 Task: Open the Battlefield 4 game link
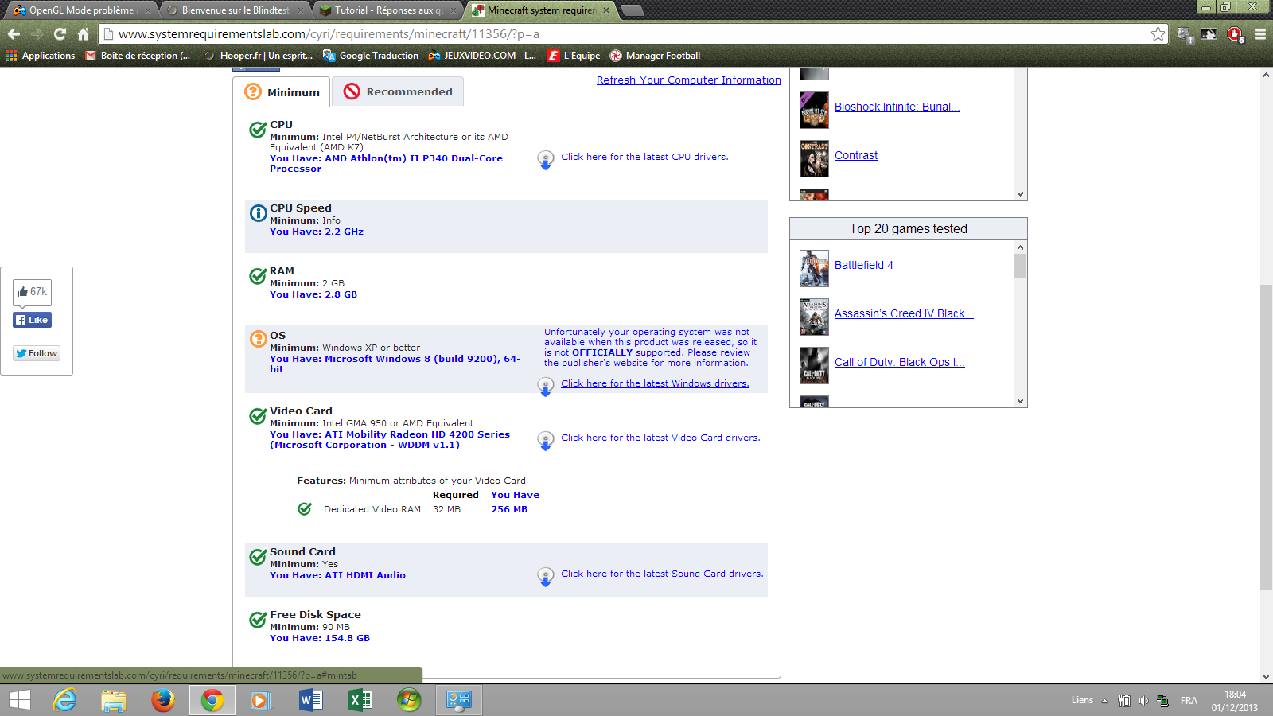(864, 265)
